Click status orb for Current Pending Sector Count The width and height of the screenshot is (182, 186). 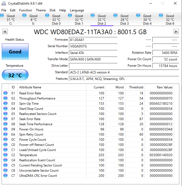pos(5,165)
